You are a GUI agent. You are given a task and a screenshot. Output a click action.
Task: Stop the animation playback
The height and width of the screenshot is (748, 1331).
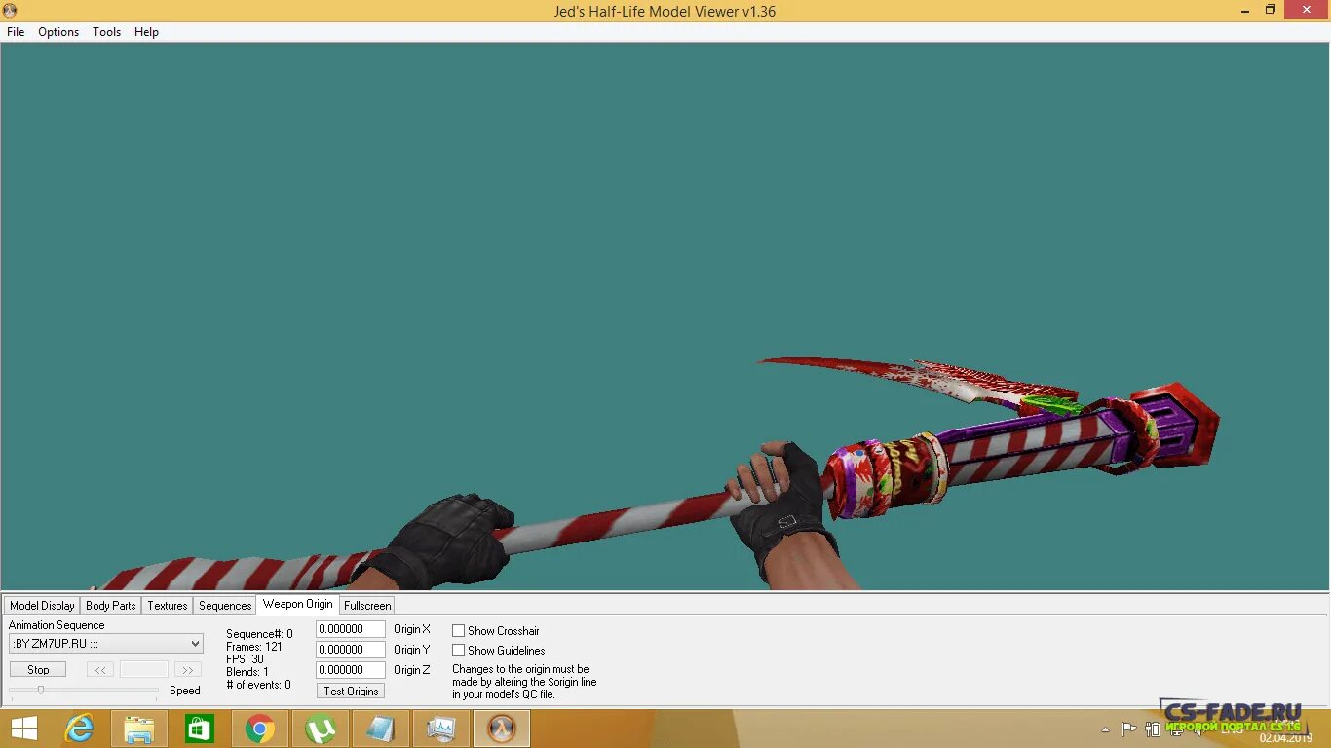(x=38, y=670)
